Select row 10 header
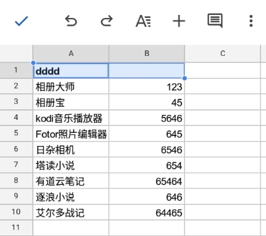Image resolution: width=266 pixels, height=236 pixels. click(x=16, y=212)
